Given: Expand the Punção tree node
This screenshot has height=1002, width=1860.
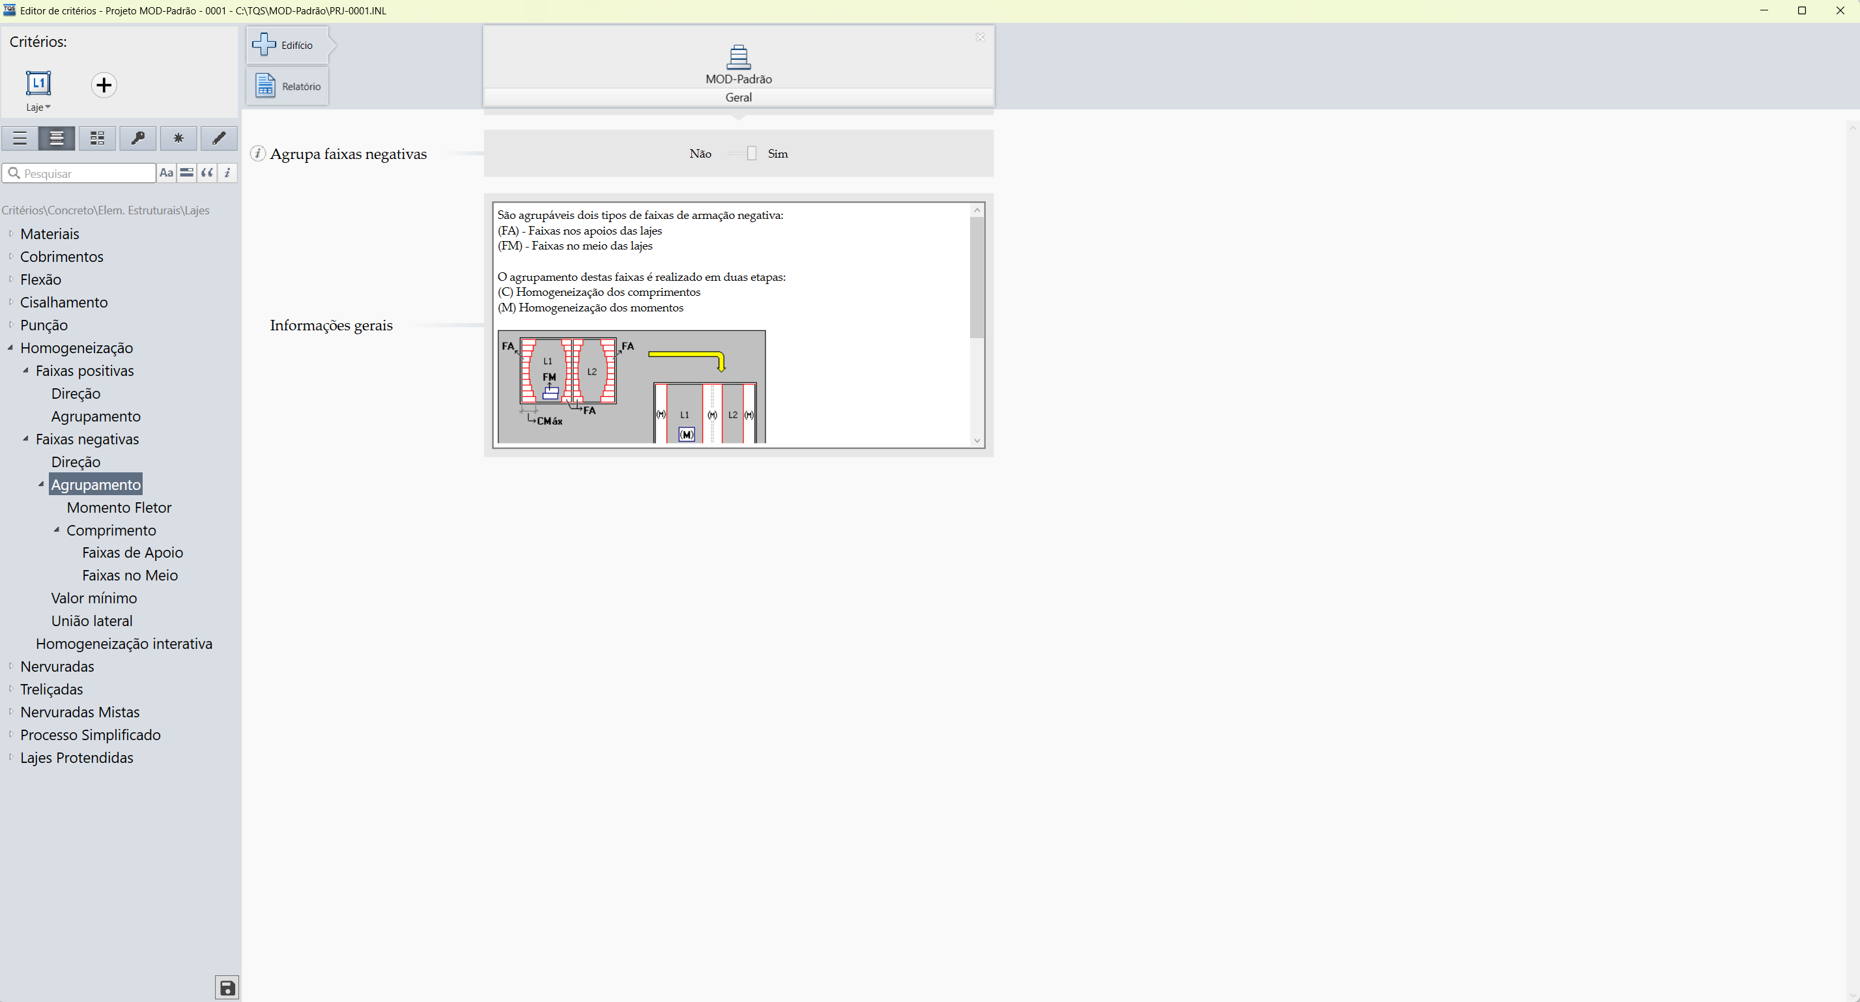Looking at the screenshot, I should click(11, 324).
